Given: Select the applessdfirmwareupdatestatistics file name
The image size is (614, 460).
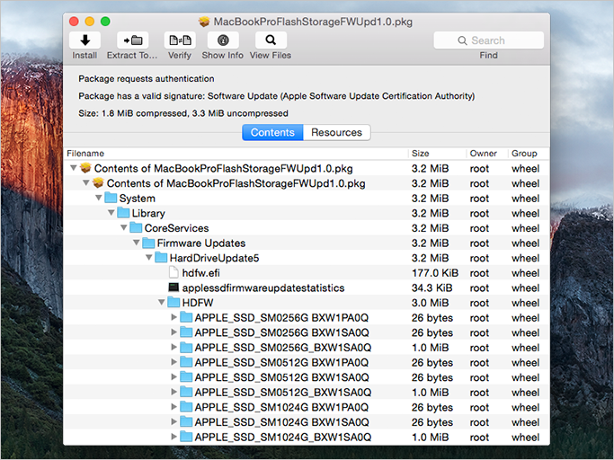Looking at the screenshot, I should (x=263, y=287).
